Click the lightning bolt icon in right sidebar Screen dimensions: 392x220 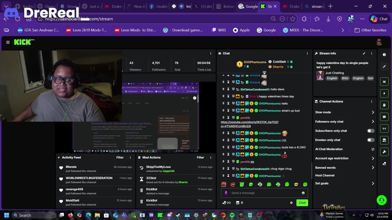click(384, 94)
